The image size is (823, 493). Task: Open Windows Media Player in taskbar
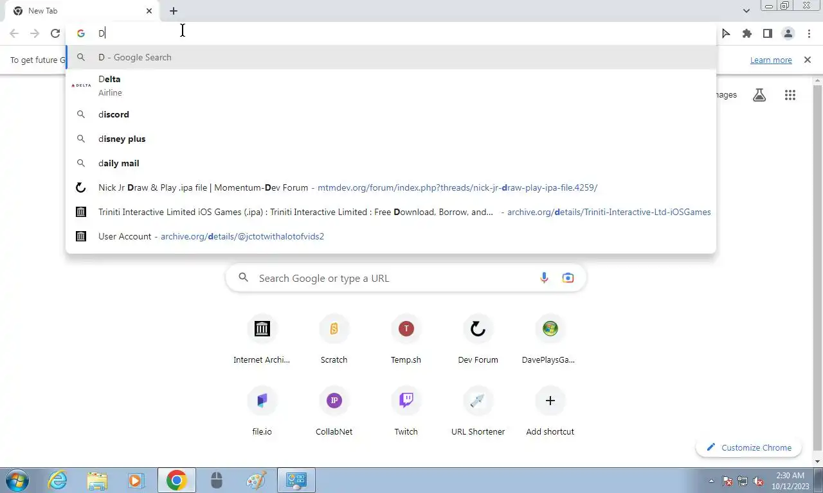(136, 480)
